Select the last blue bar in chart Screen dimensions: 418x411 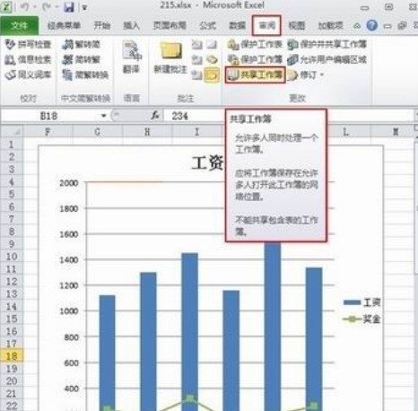pos(314,339)
